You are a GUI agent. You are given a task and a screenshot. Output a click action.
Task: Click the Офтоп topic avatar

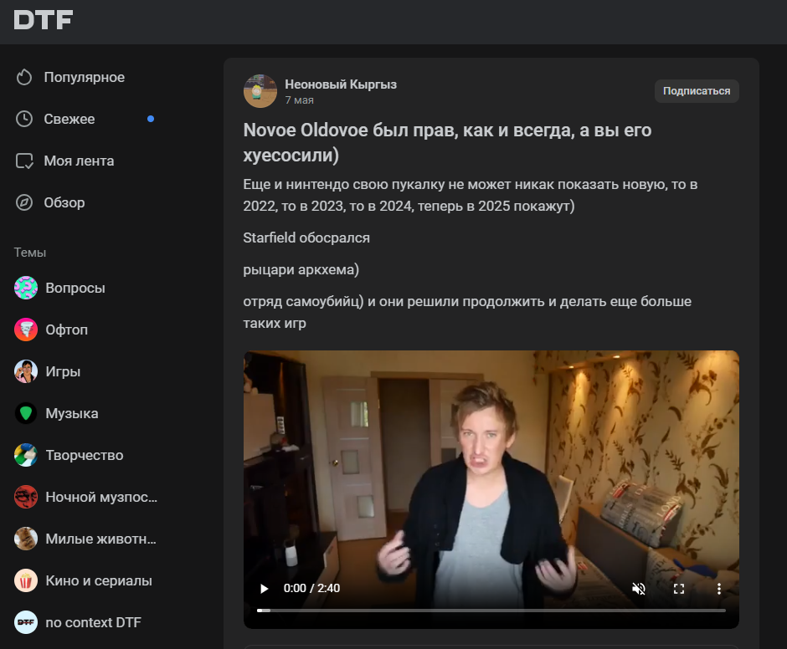pos(26,330)
